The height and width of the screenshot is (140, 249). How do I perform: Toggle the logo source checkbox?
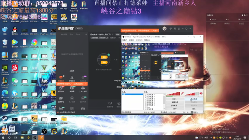[146, 107]
